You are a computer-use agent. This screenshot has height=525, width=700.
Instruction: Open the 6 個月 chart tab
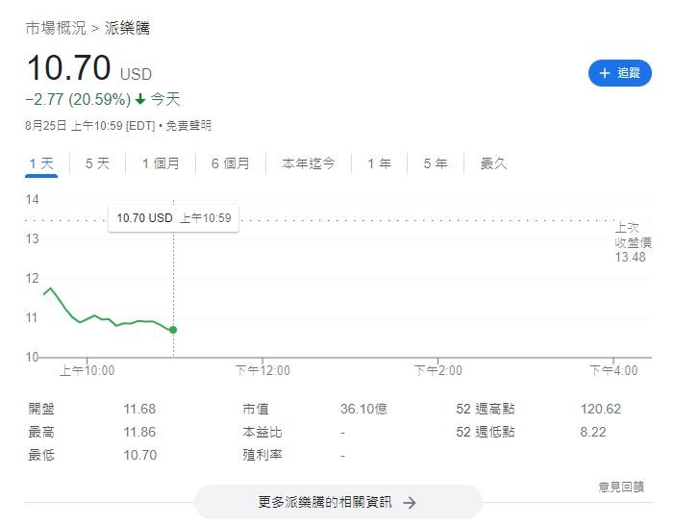click(x=230, y=163)
